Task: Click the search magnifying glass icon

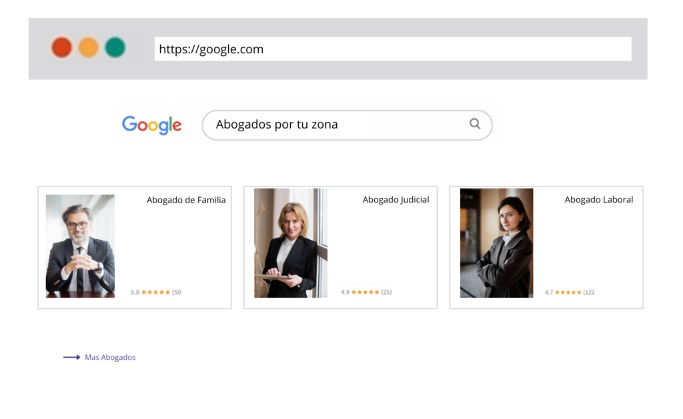Action: pos(475,124)
